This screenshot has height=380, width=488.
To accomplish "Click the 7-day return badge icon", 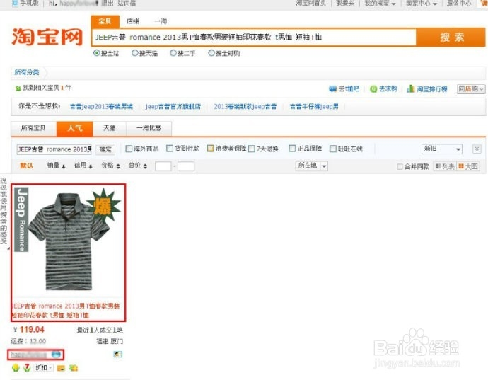I will [27, 368].
